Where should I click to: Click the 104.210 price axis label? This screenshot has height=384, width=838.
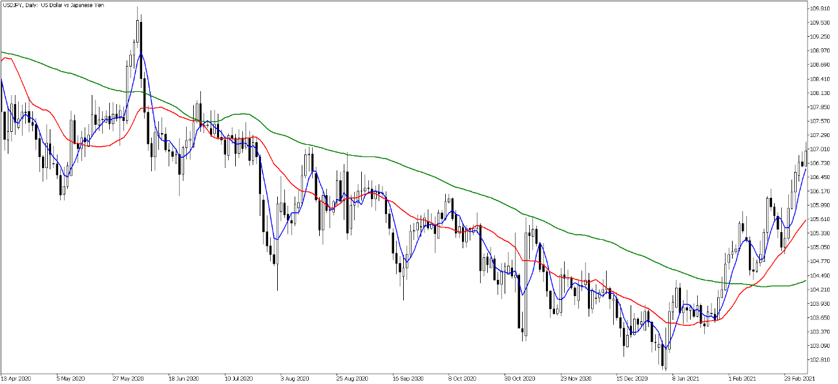click(x=819, y=289)
